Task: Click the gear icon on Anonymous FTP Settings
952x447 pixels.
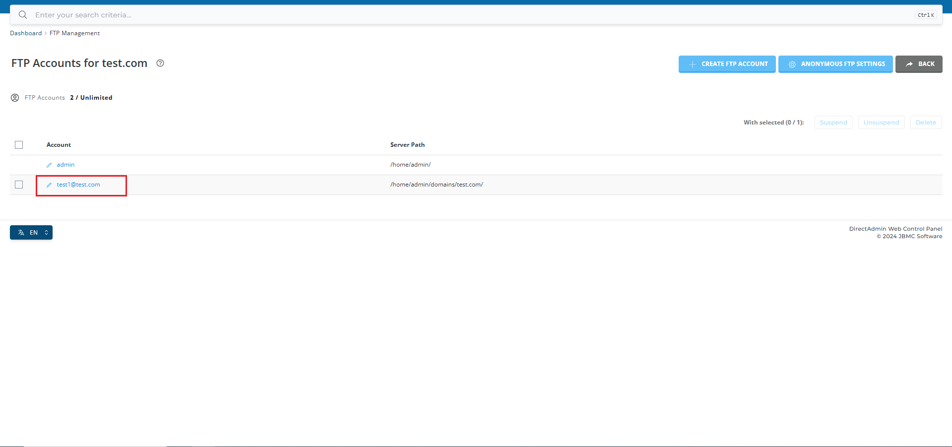Action: pyautogui.click(x=792, y=64)
